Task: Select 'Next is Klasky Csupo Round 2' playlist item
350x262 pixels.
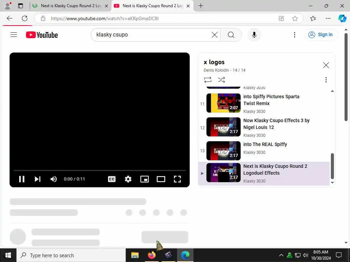Action: point(264,173)
